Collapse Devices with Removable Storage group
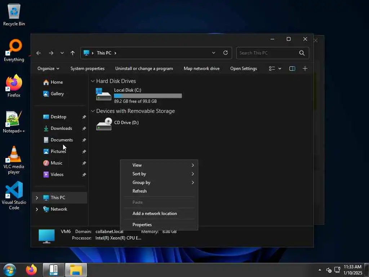Screen dimensions: 369x277 [x=93, y=111]
